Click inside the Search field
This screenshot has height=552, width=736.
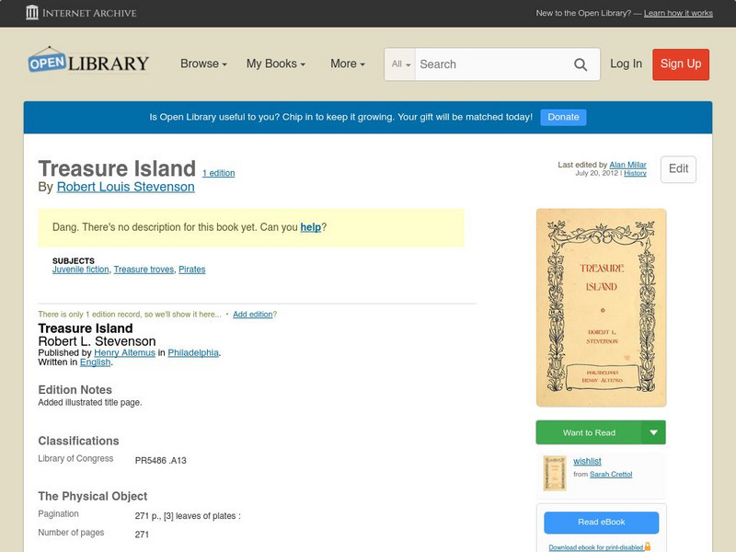pyautogui.click(x=493, y=64)
